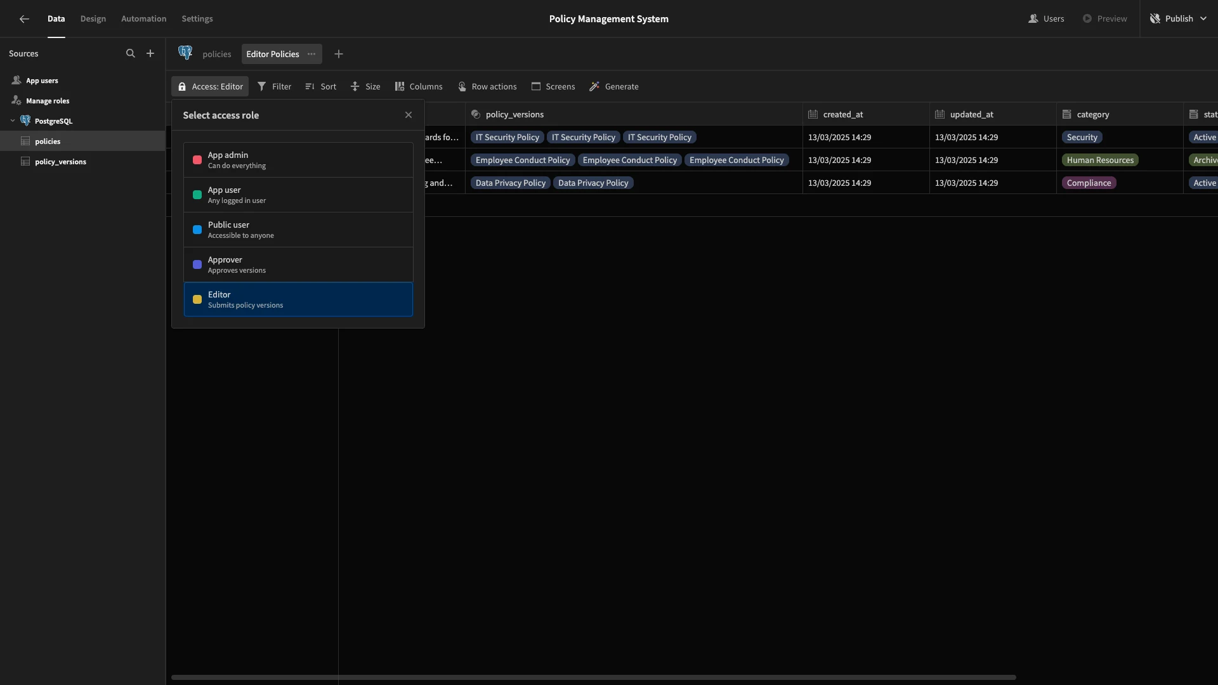Viewport: 1218px width, 685px height.
Task: Click the Security category tag
Action: pos(1082,138)
